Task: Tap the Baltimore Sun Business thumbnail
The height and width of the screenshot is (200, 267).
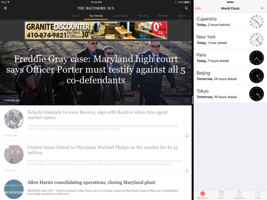Action: [x=14, y=189]
